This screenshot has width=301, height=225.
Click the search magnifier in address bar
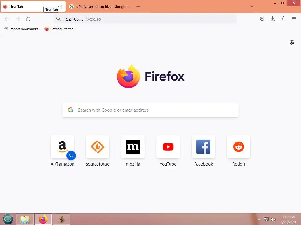coord(58,19)
